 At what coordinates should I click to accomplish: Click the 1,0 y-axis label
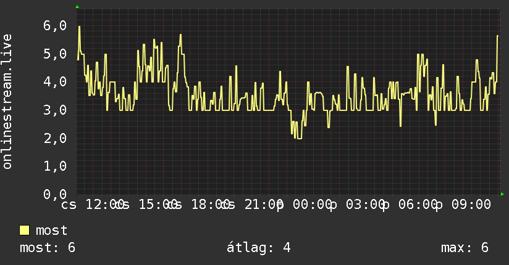pyautogui.click(x=55, y=166)
